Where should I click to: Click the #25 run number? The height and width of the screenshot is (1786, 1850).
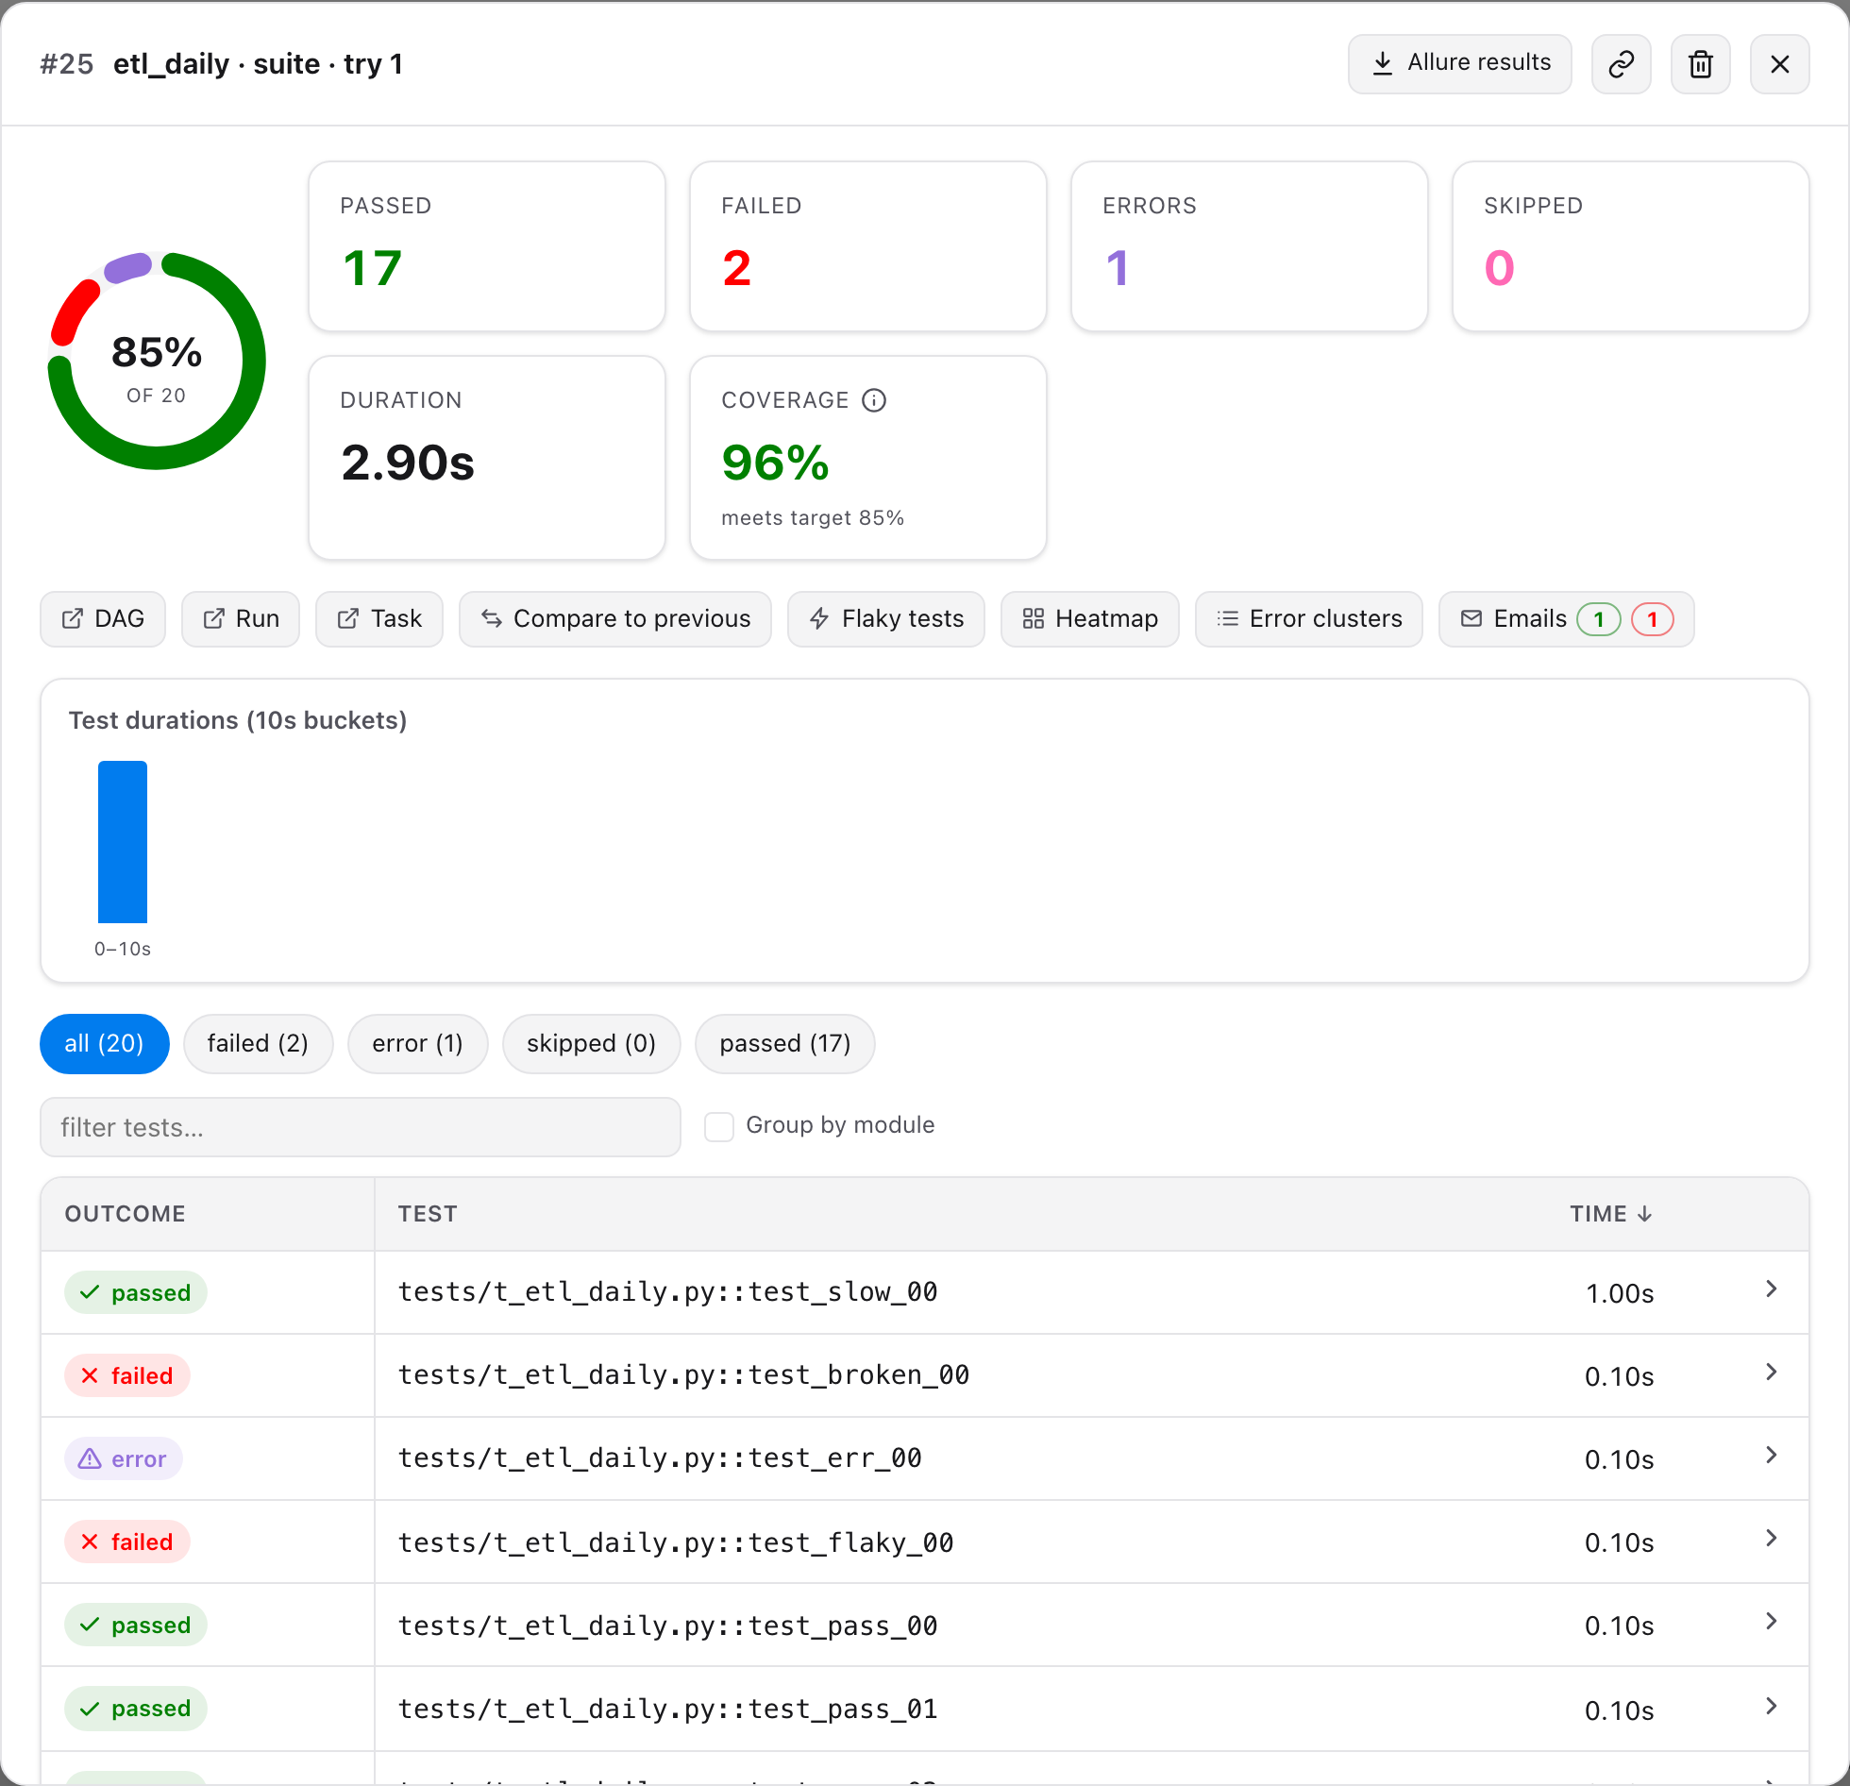[x=67, y=64]
